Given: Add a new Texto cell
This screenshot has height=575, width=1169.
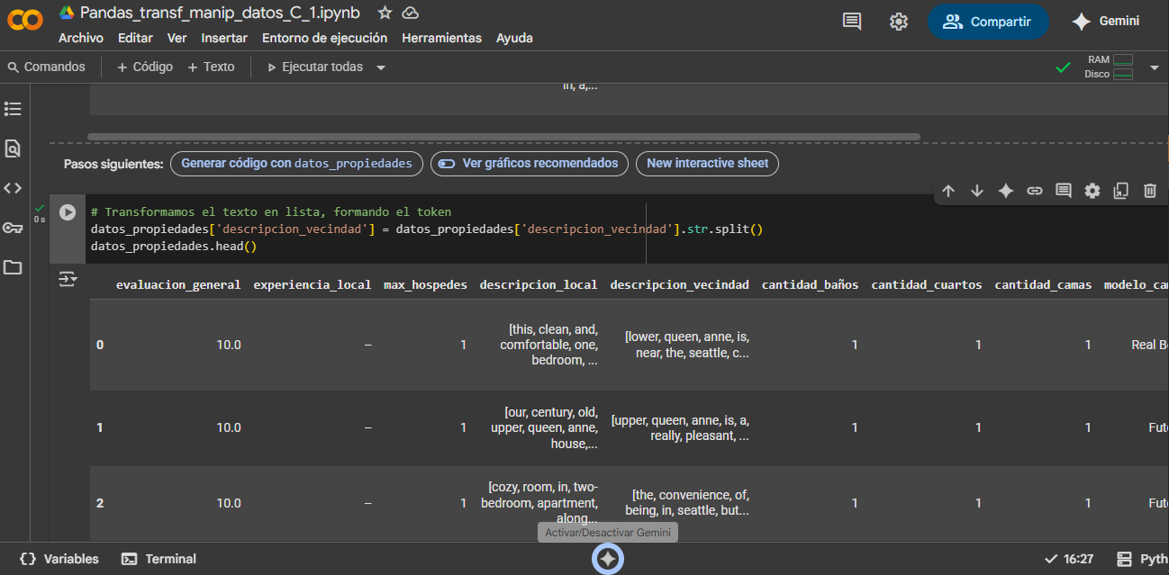Looking at the screenshot, I should (x=211, y=67).
